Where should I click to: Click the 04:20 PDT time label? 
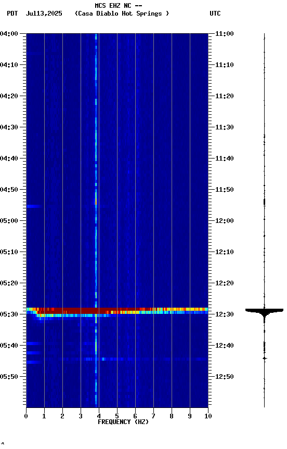pyautogui.click(x=9, y=96)
